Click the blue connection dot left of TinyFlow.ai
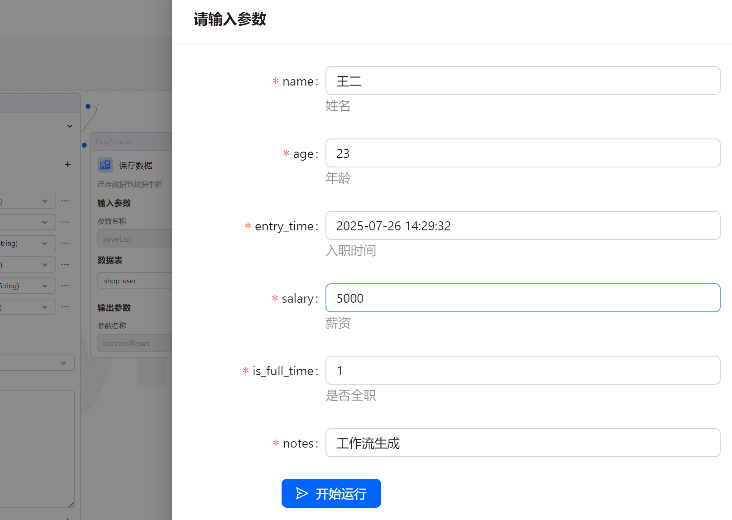The width and height of the screenshot is (732, 520). coord(85,145)
